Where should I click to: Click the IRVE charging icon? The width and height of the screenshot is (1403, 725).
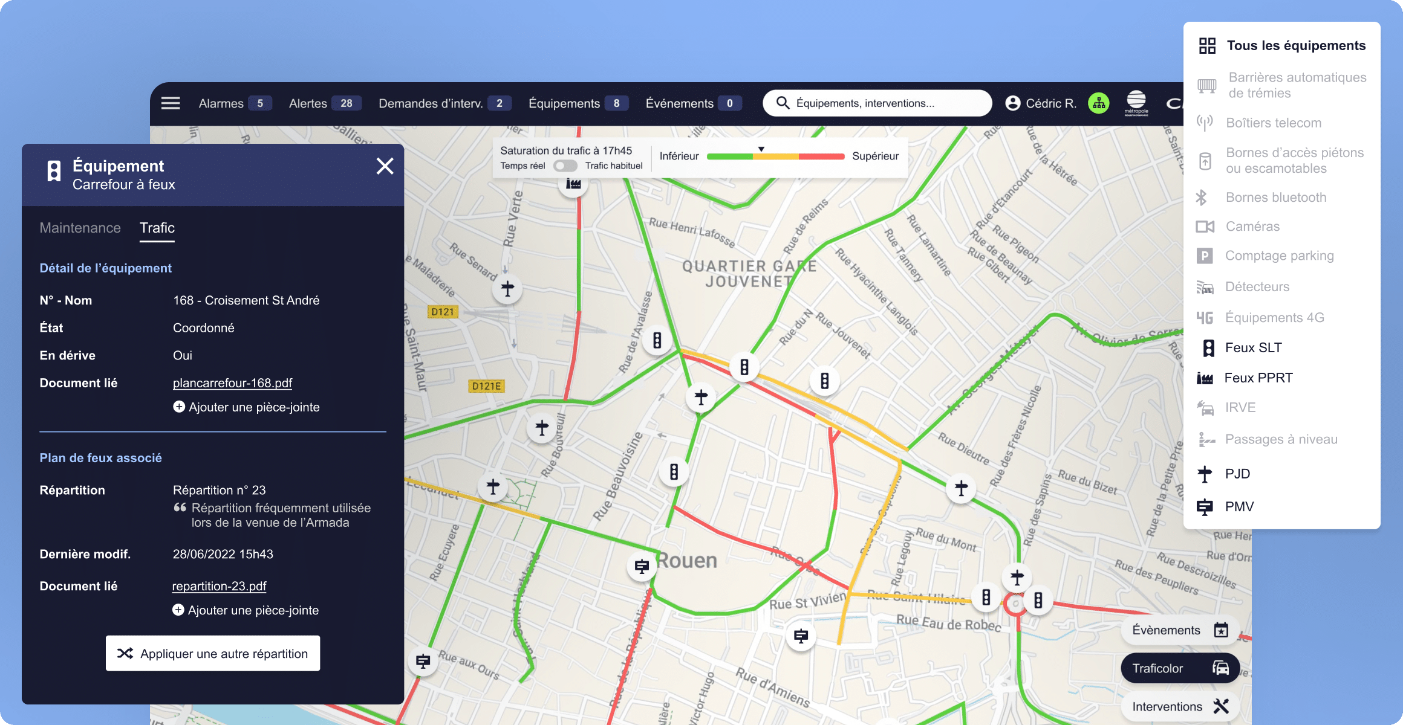click(x=1205, y=408)
